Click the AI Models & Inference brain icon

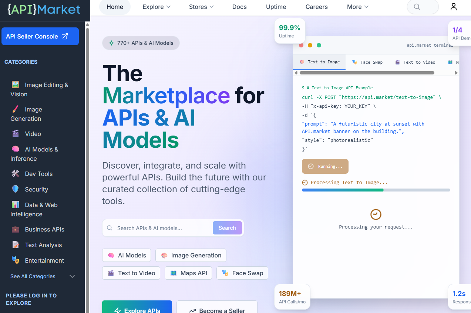[15, 149]
